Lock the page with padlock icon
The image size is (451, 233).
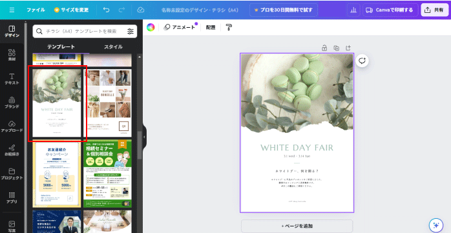coord(324,48)
